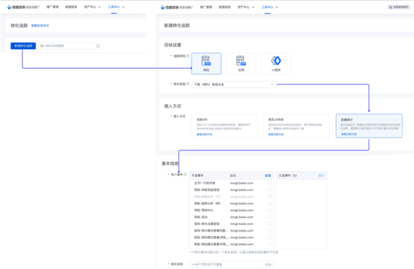Screen dimensions: 414x269
Task: Click 导航-帮助中心 event row text
Action: [x=204, y=210]
